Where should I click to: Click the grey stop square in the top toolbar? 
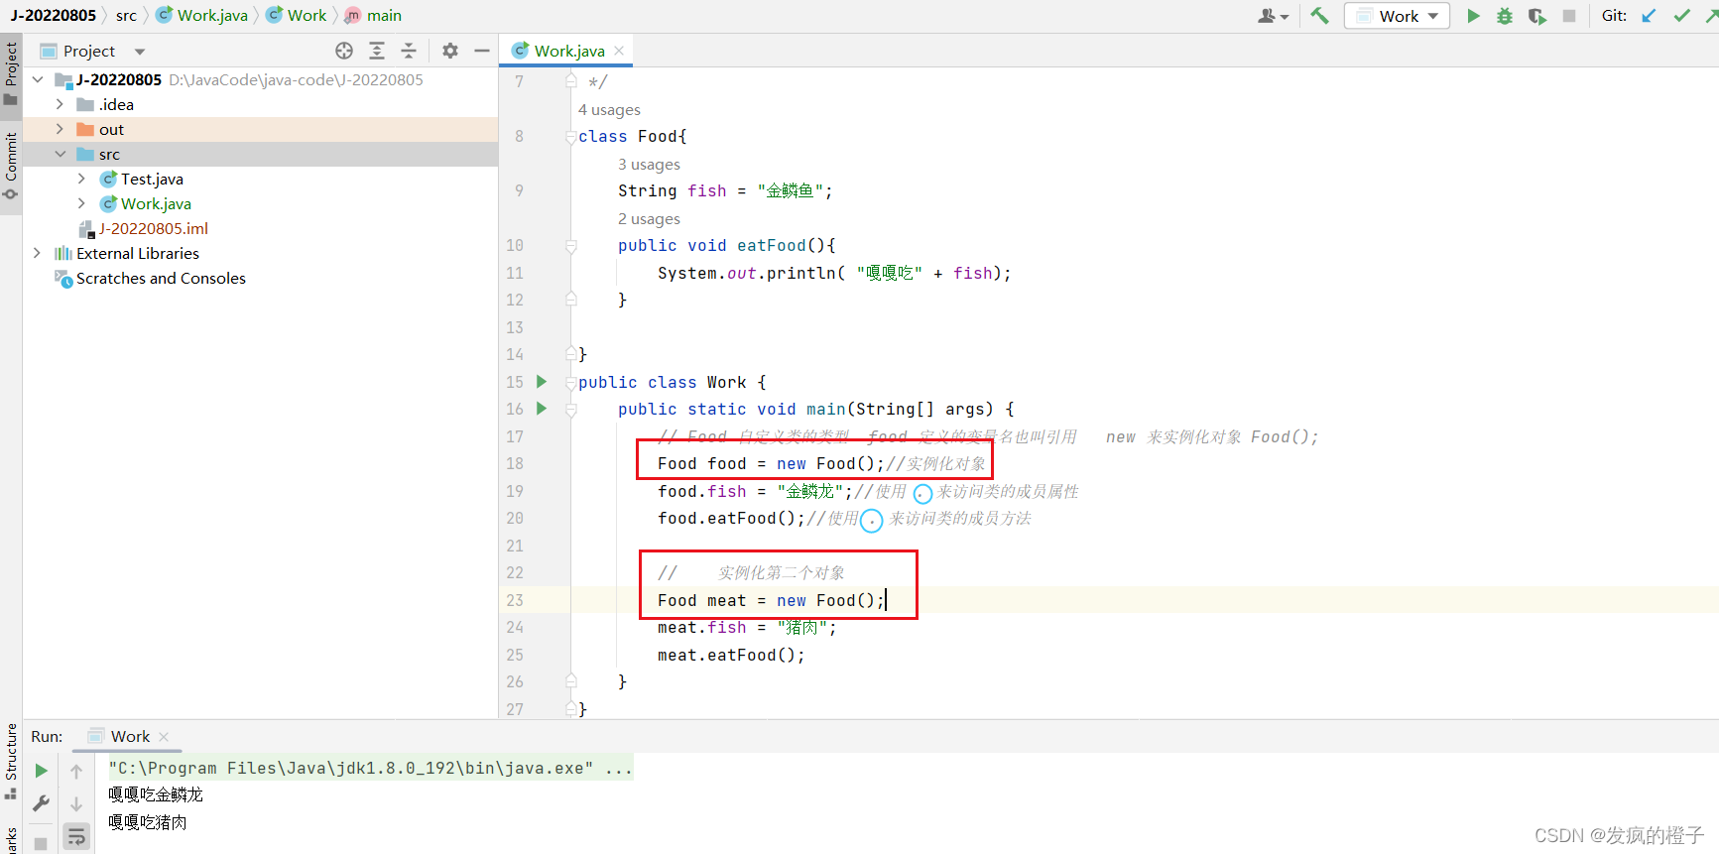pos(1569,16)
